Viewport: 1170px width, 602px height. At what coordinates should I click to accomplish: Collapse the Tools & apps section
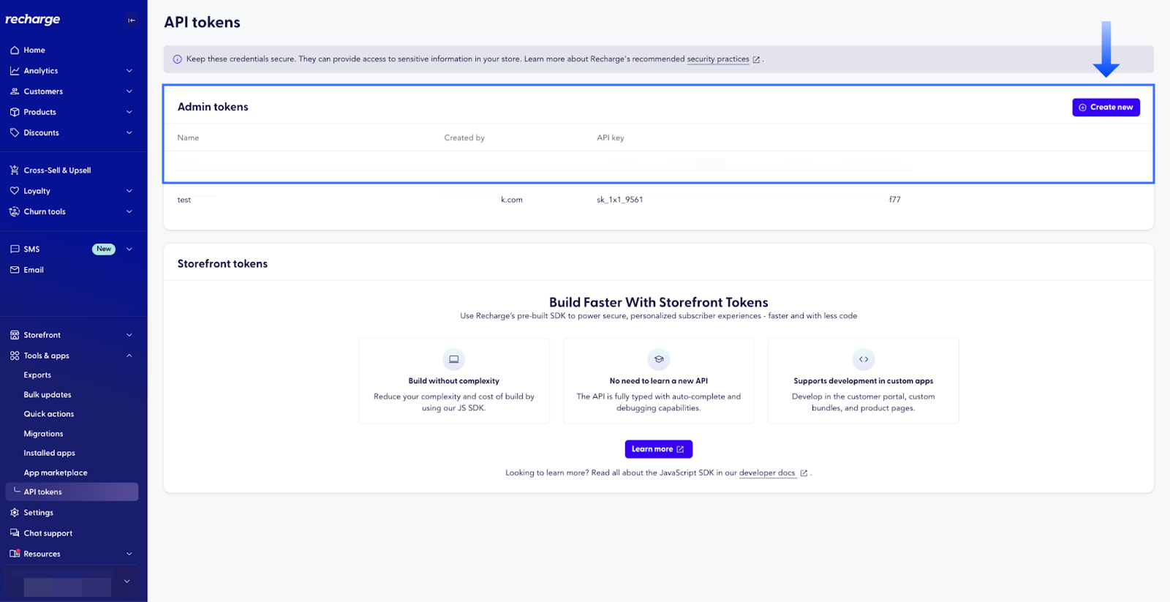tap(129, 355)
